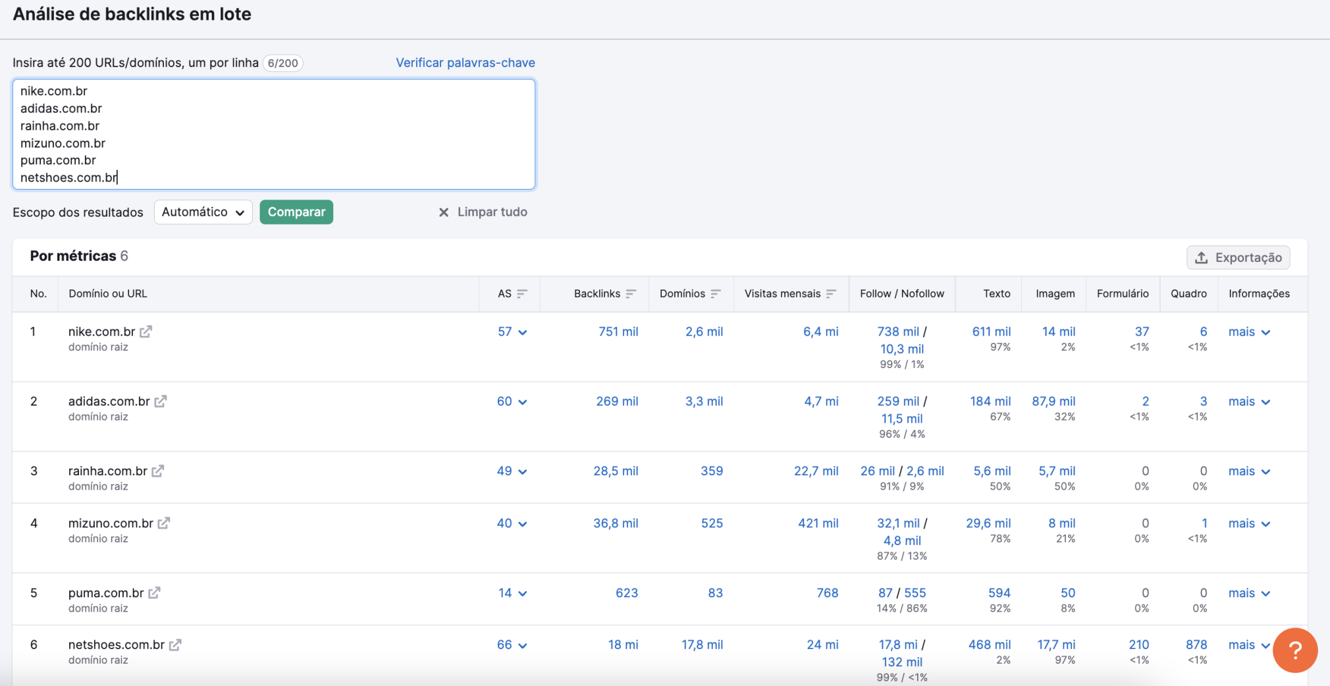
Task: Click the Follow / Nofollow column header
Action: pos(902,294)
